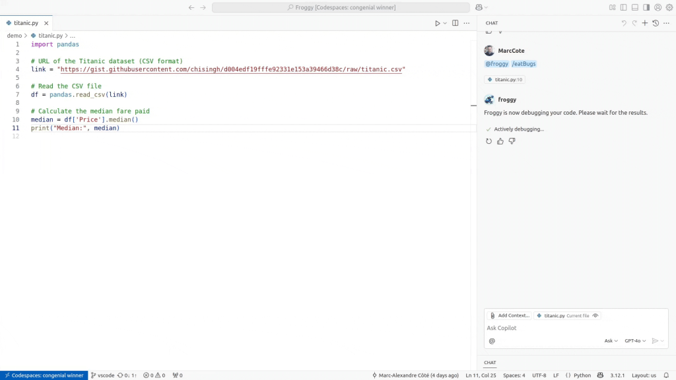Open the GPT-4o model picker dropdown

[635, 341]
